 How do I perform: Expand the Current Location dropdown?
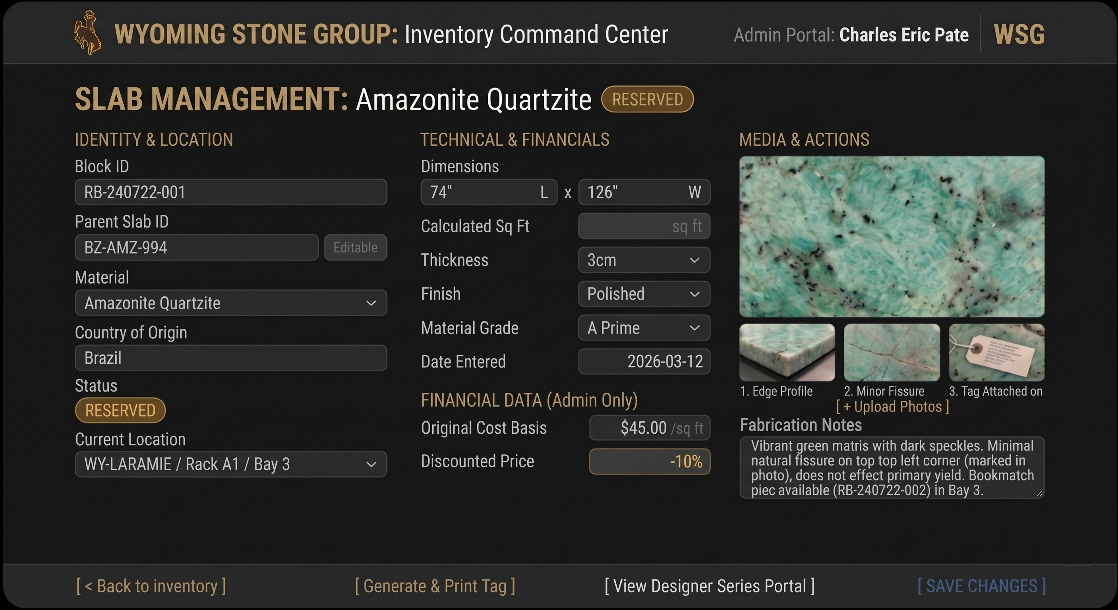coord(231,464)
